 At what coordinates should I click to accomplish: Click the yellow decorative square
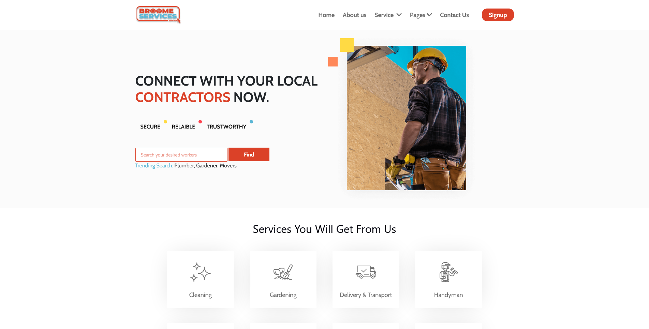click(x=347, y=45)
